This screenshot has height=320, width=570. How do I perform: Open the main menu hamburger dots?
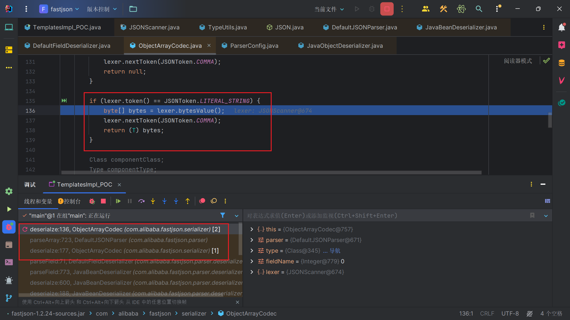click(x=26, y=9)
